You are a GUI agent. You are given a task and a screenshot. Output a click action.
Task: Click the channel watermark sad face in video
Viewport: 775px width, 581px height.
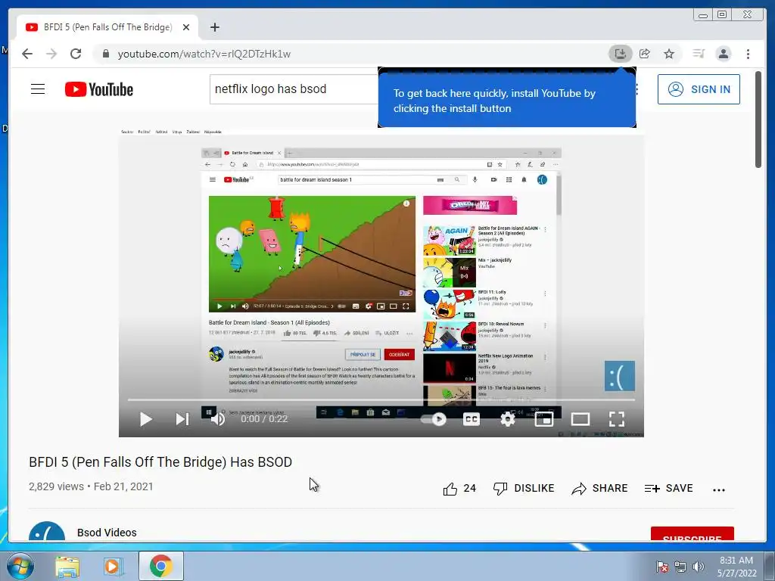620,375
